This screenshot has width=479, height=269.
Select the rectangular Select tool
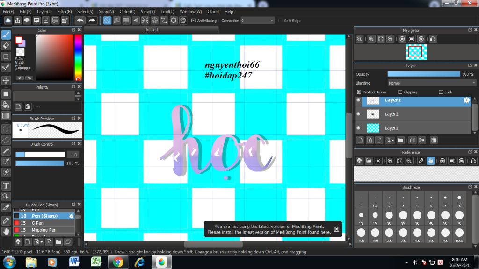[6, 129]
